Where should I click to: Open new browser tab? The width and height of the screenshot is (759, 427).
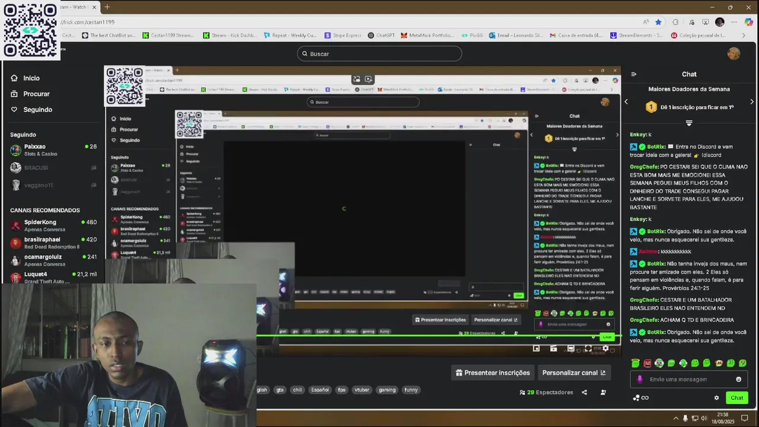click(x=107, y=7)
